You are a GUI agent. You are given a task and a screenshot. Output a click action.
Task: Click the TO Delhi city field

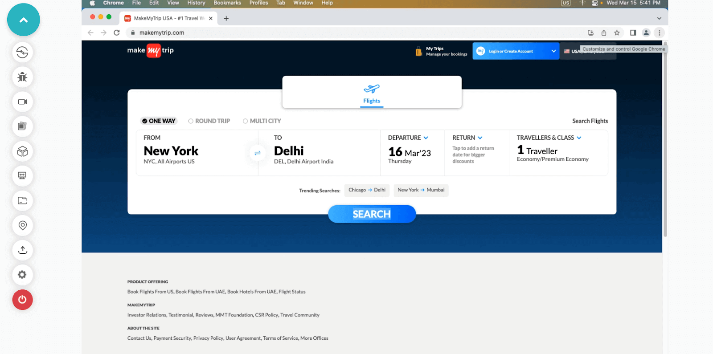(x=319, y=153)
